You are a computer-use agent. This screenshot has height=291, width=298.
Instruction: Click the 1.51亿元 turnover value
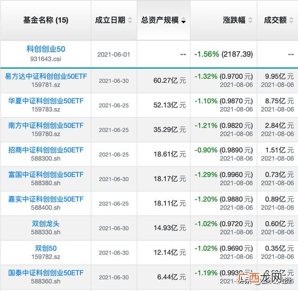(x=279, y=150)
